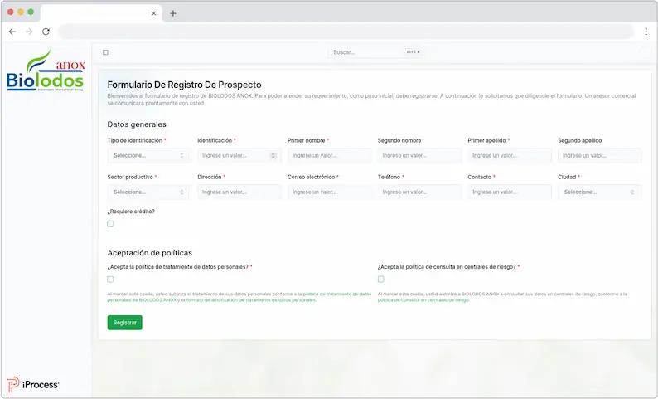Open a new browser tab with the plus icon
The width and height of the screenshot is (658, 399).
173,13
